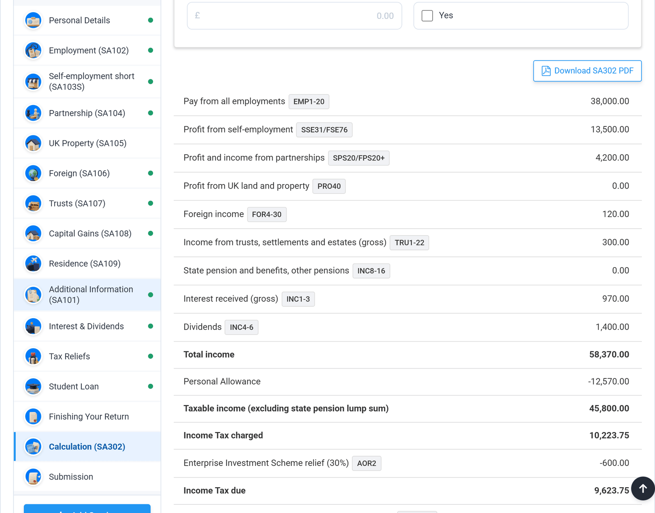
Task: Click the Capital Gains (SA108) icon
Action: pyautogui.click(x=33, y=234)
